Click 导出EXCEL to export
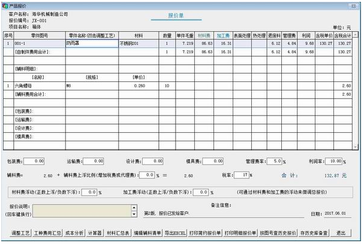 click(175, 233)
